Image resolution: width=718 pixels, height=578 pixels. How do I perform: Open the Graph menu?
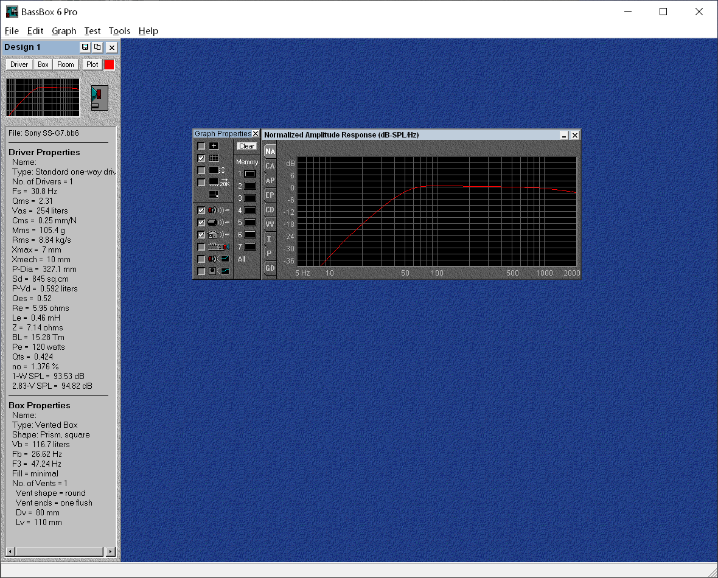[64, 30]
